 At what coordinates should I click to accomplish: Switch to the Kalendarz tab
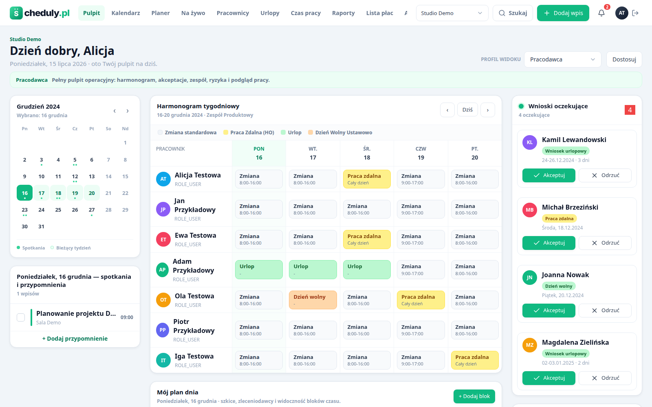[x=126, y=13]
